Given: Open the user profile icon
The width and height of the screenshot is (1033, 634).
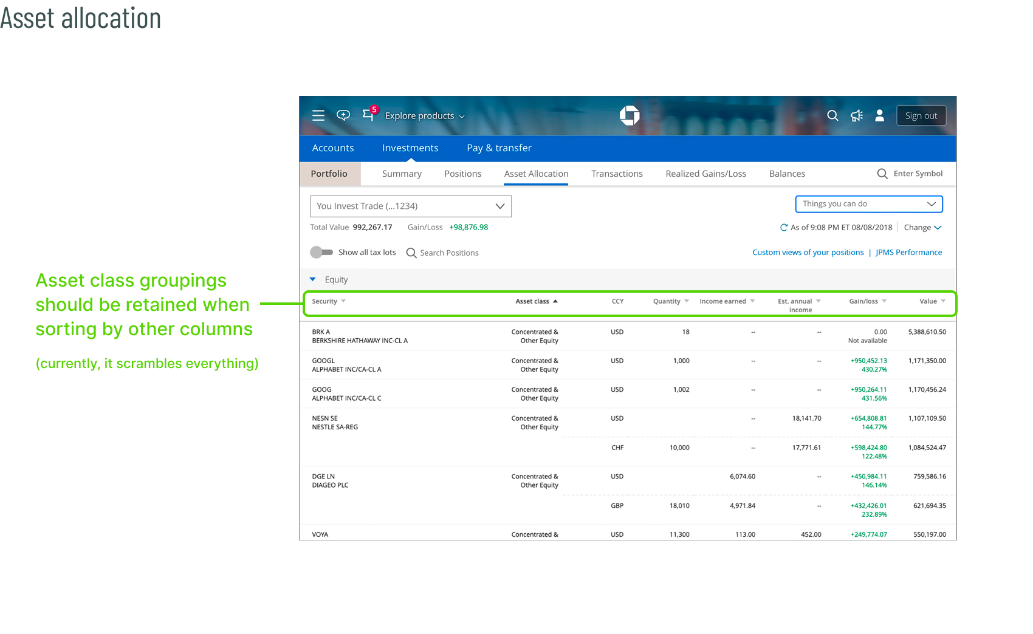Looking at the screenshot, I should coord(879,115).
